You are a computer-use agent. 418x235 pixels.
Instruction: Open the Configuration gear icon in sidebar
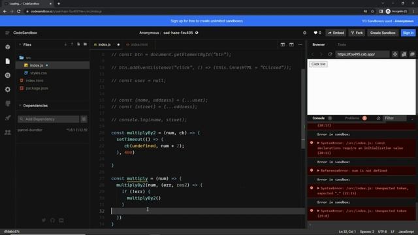pyautogui.click(x=8, y=89)
